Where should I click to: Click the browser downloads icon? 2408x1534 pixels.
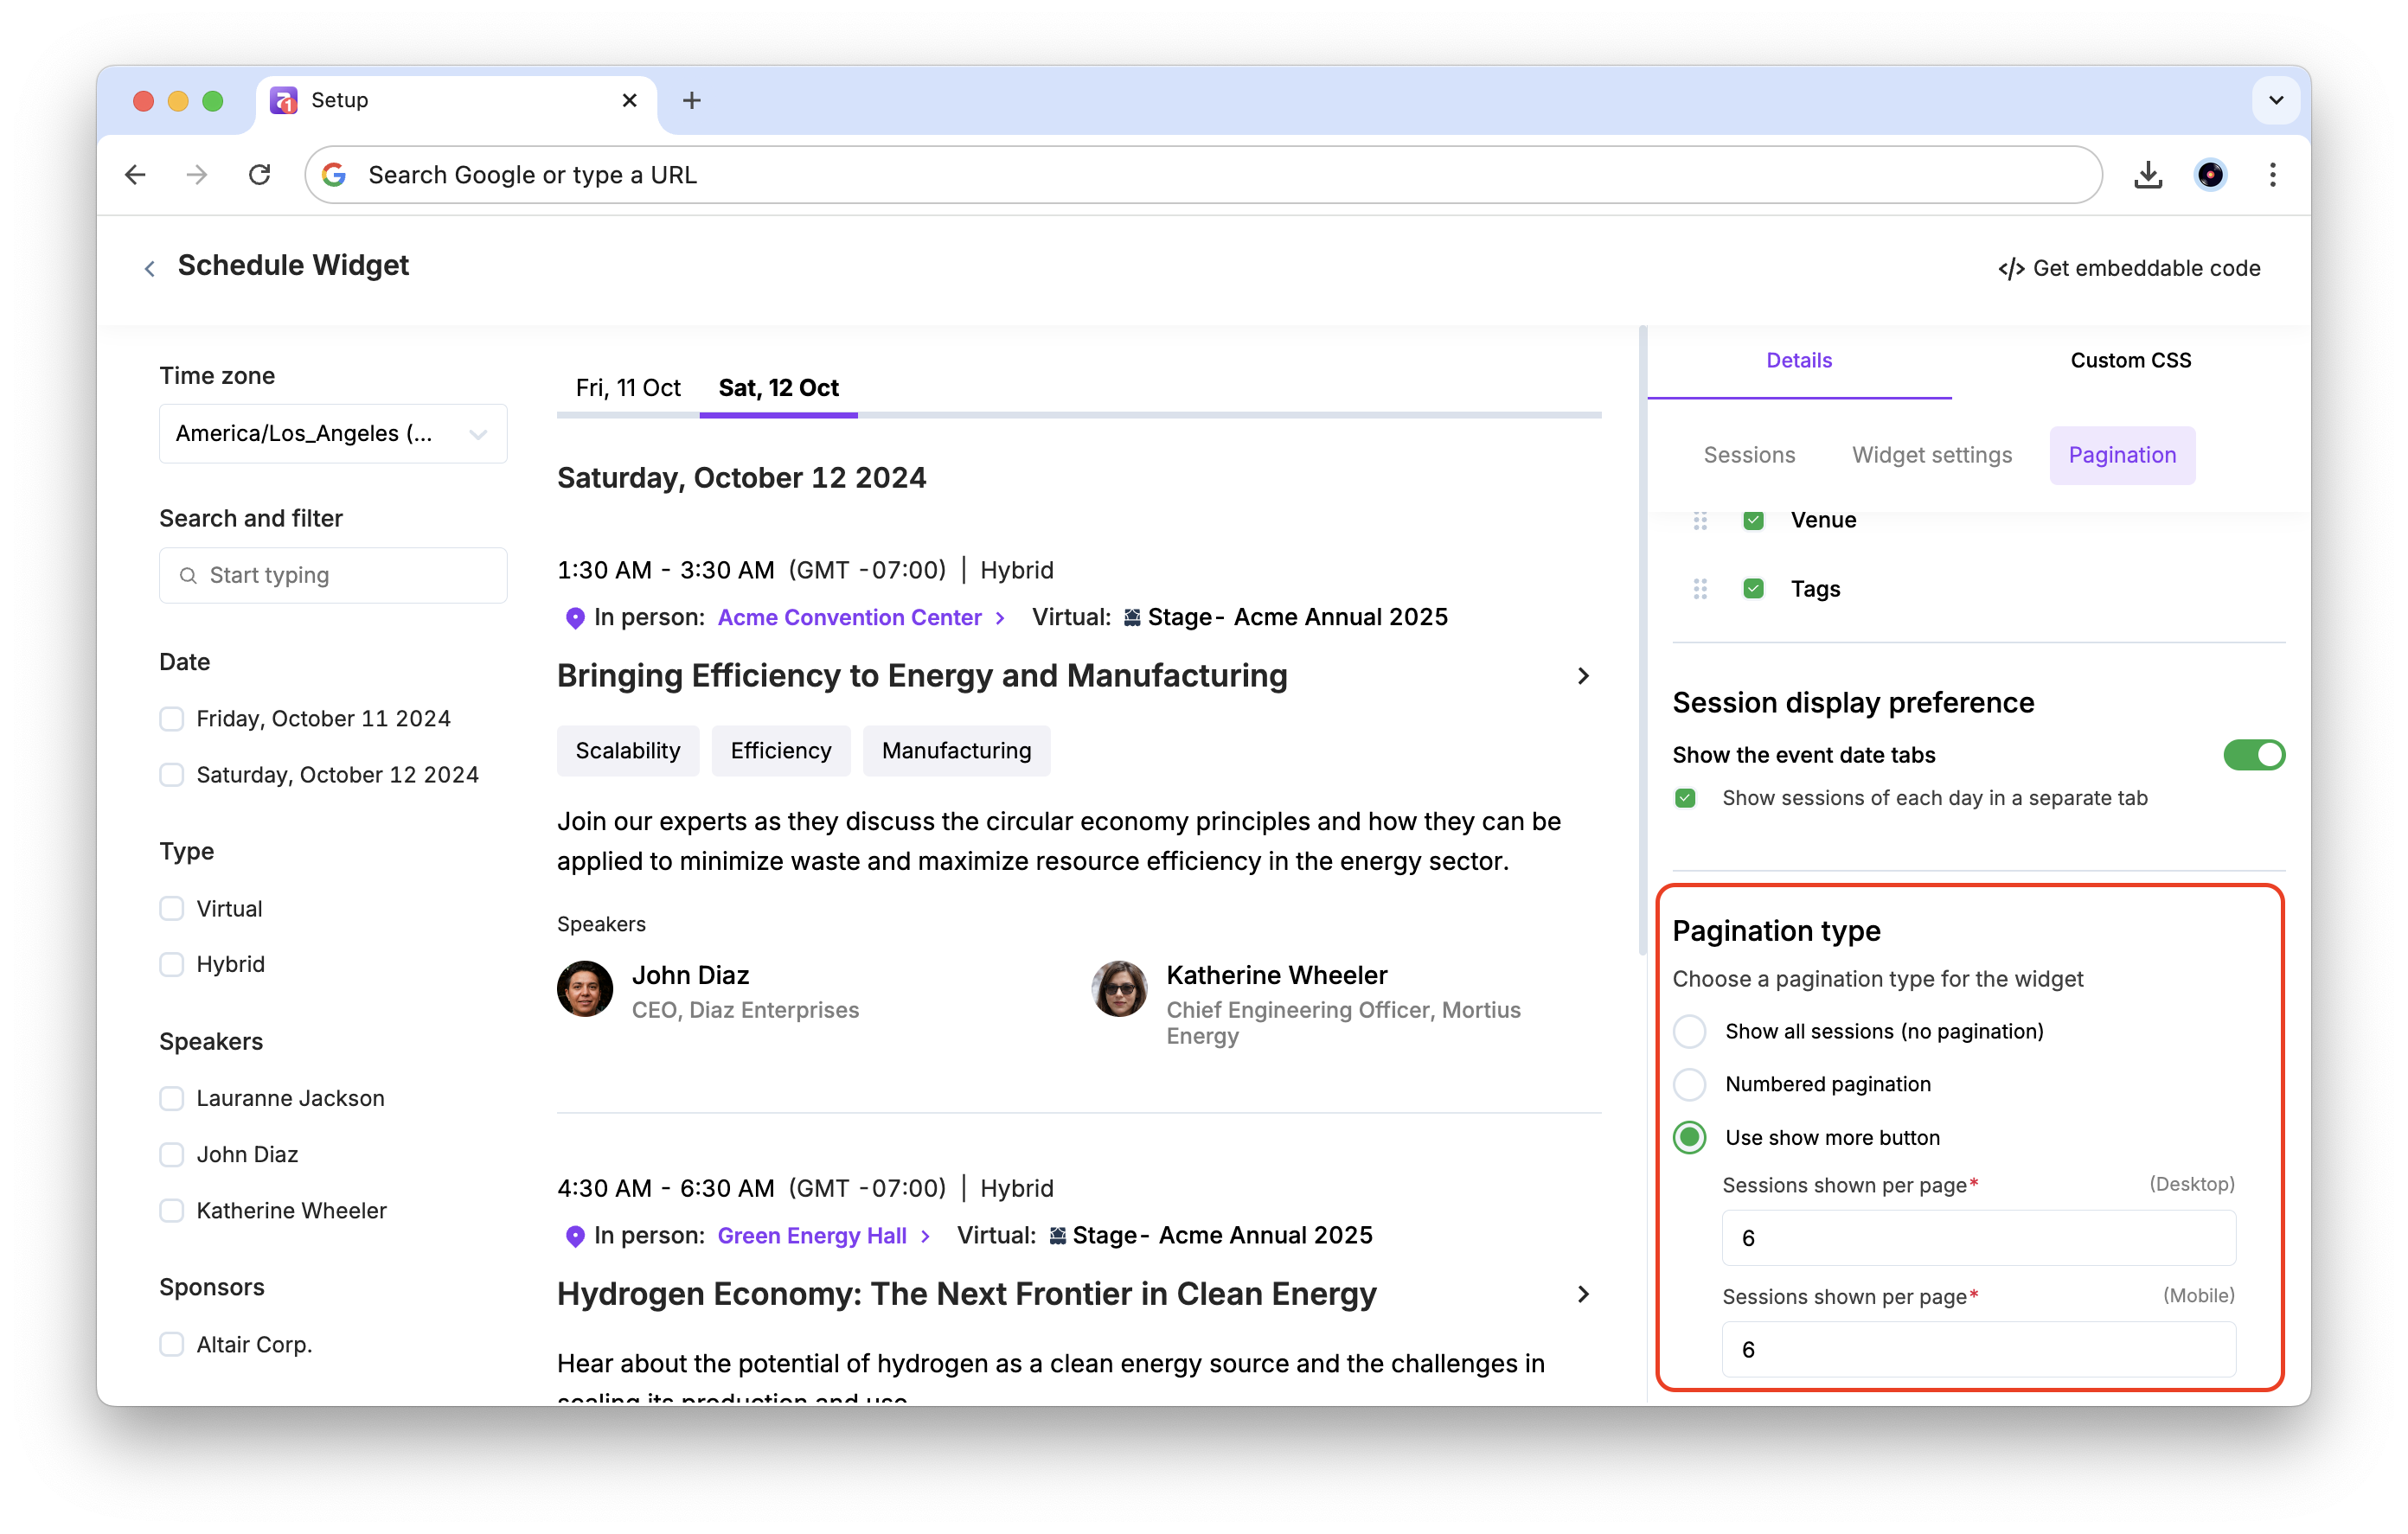point(2148,175)
